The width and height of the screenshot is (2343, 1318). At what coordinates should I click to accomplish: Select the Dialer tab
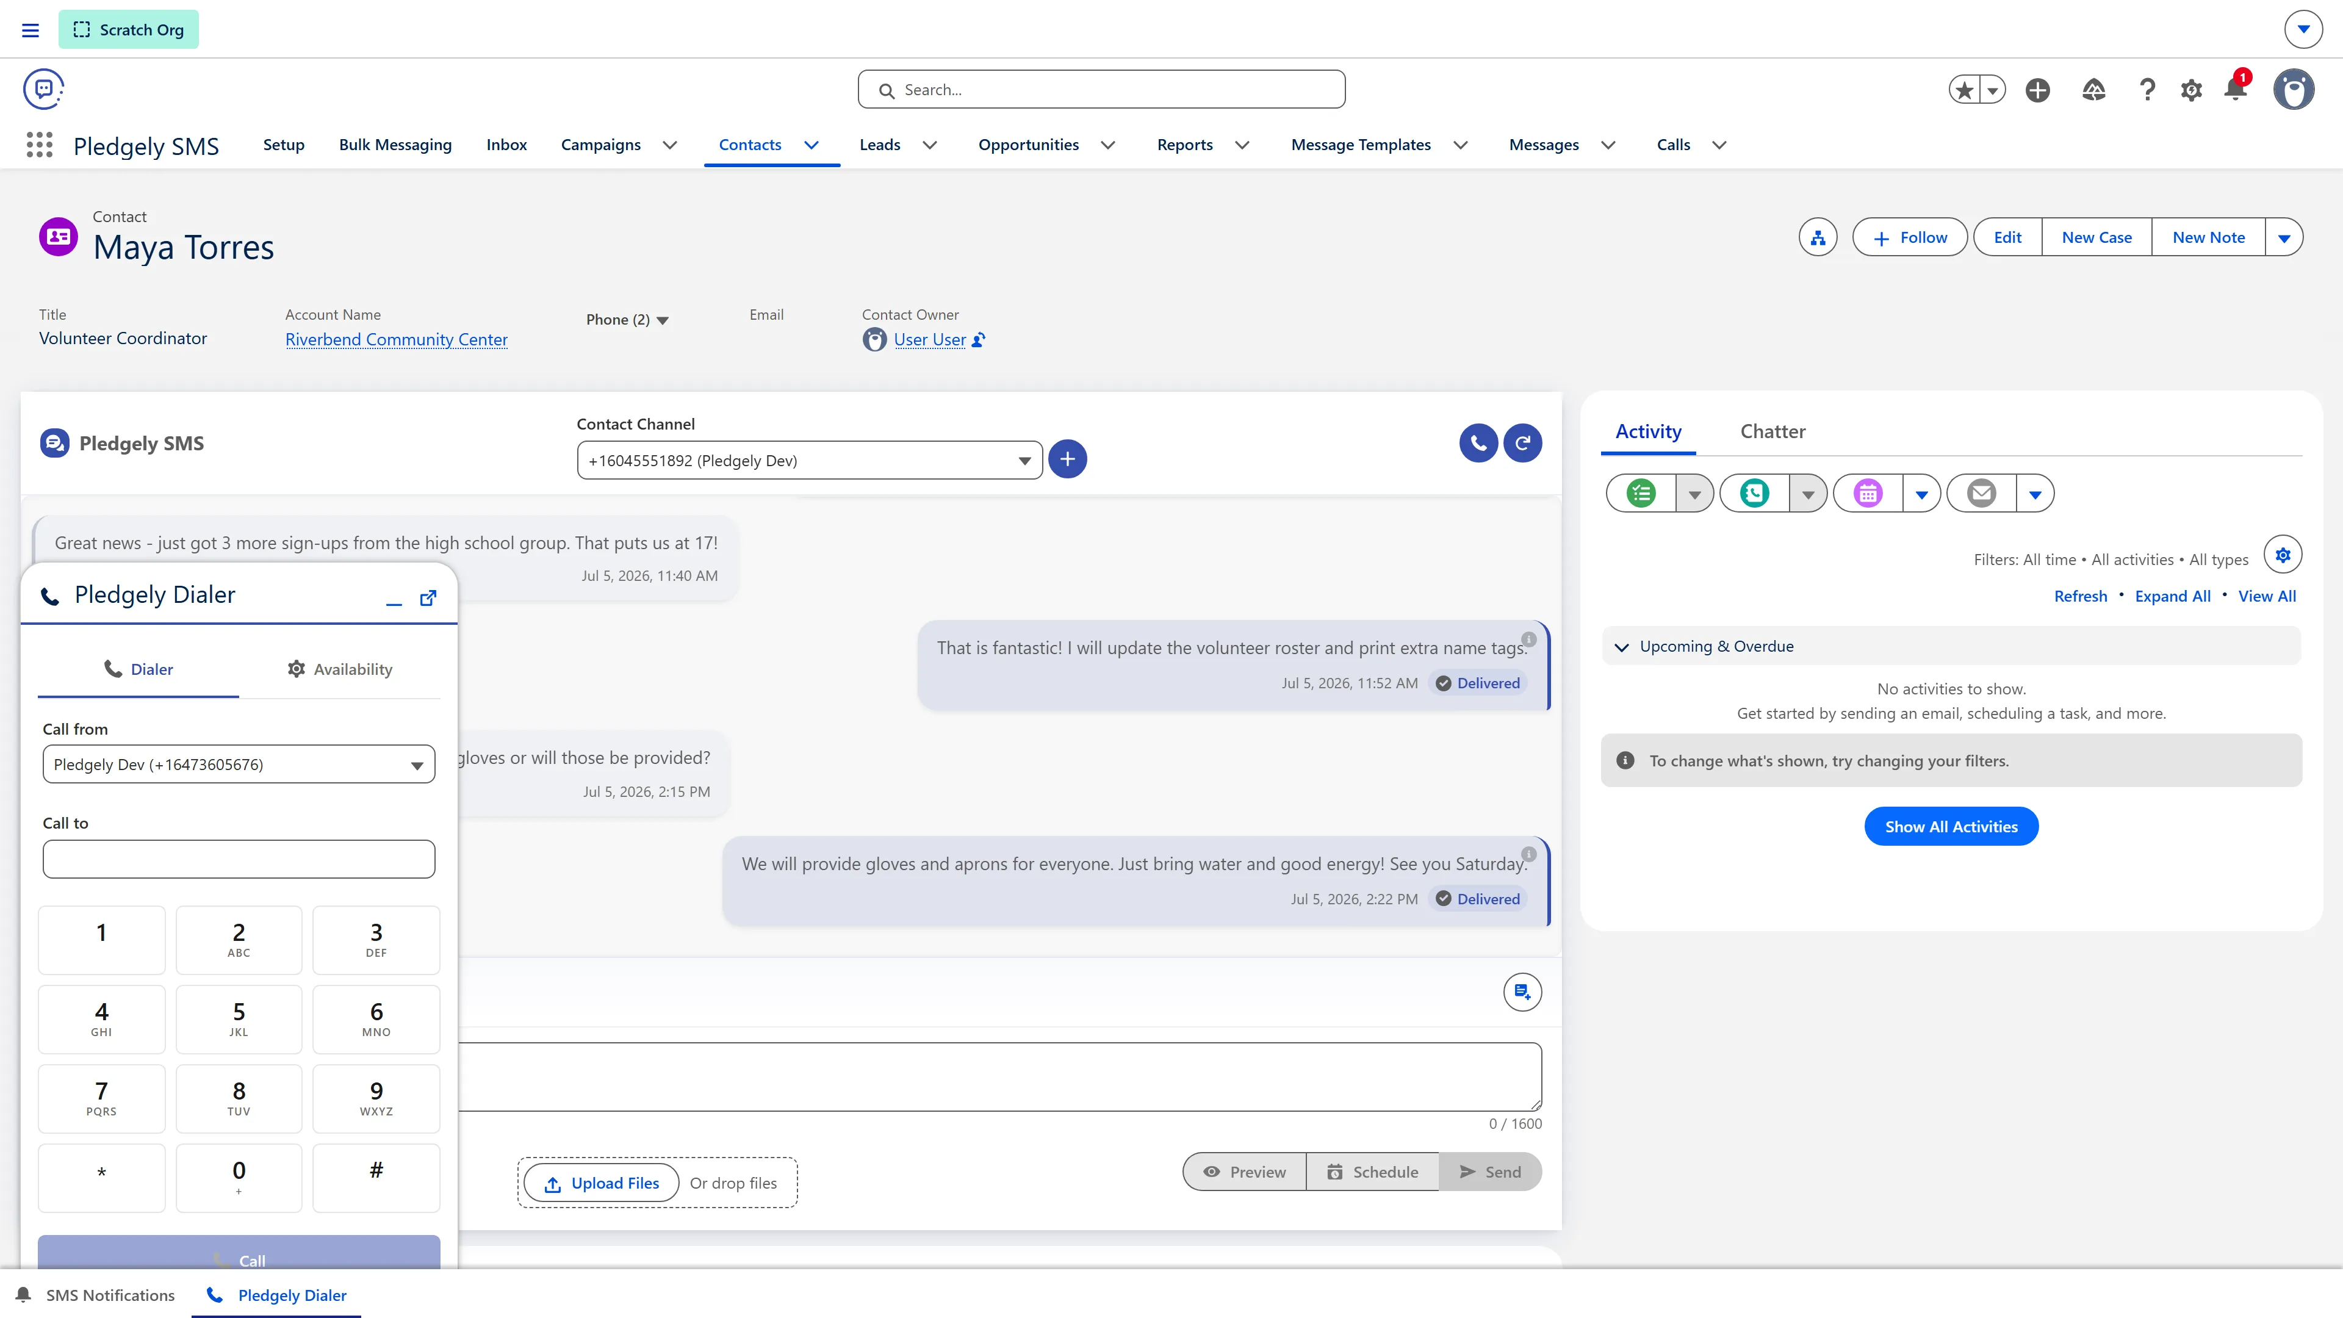139,669
